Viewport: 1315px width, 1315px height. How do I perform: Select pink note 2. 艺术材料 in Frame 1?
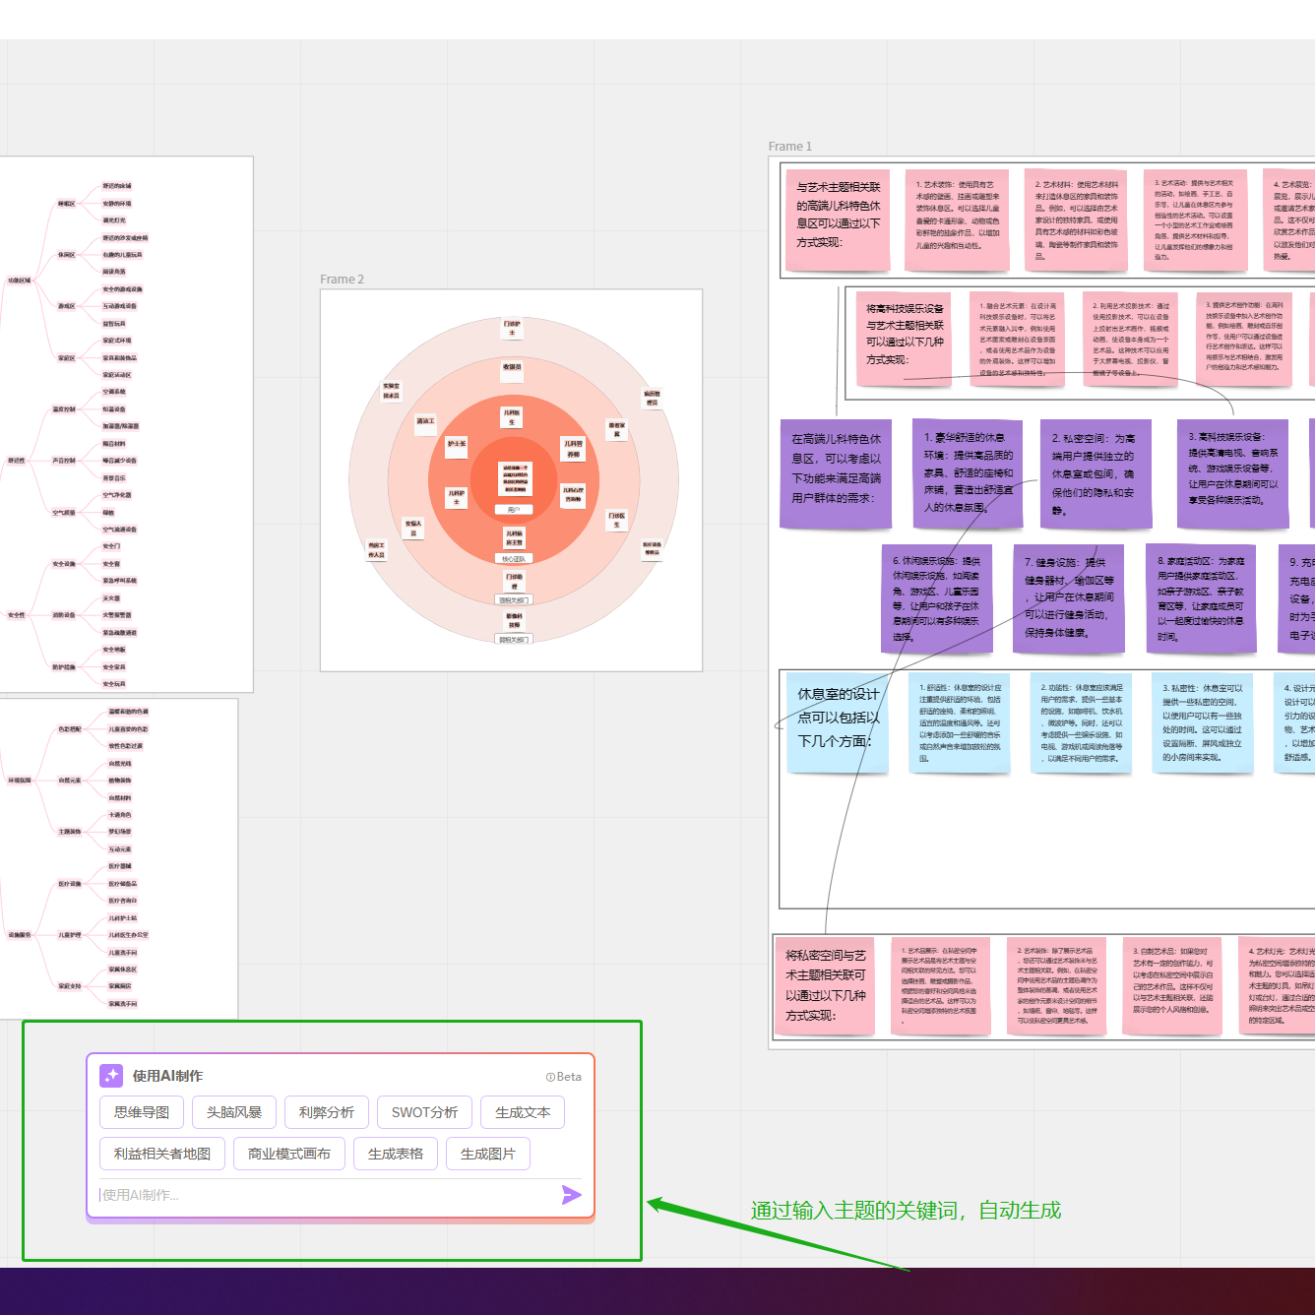click(1077, 219)
